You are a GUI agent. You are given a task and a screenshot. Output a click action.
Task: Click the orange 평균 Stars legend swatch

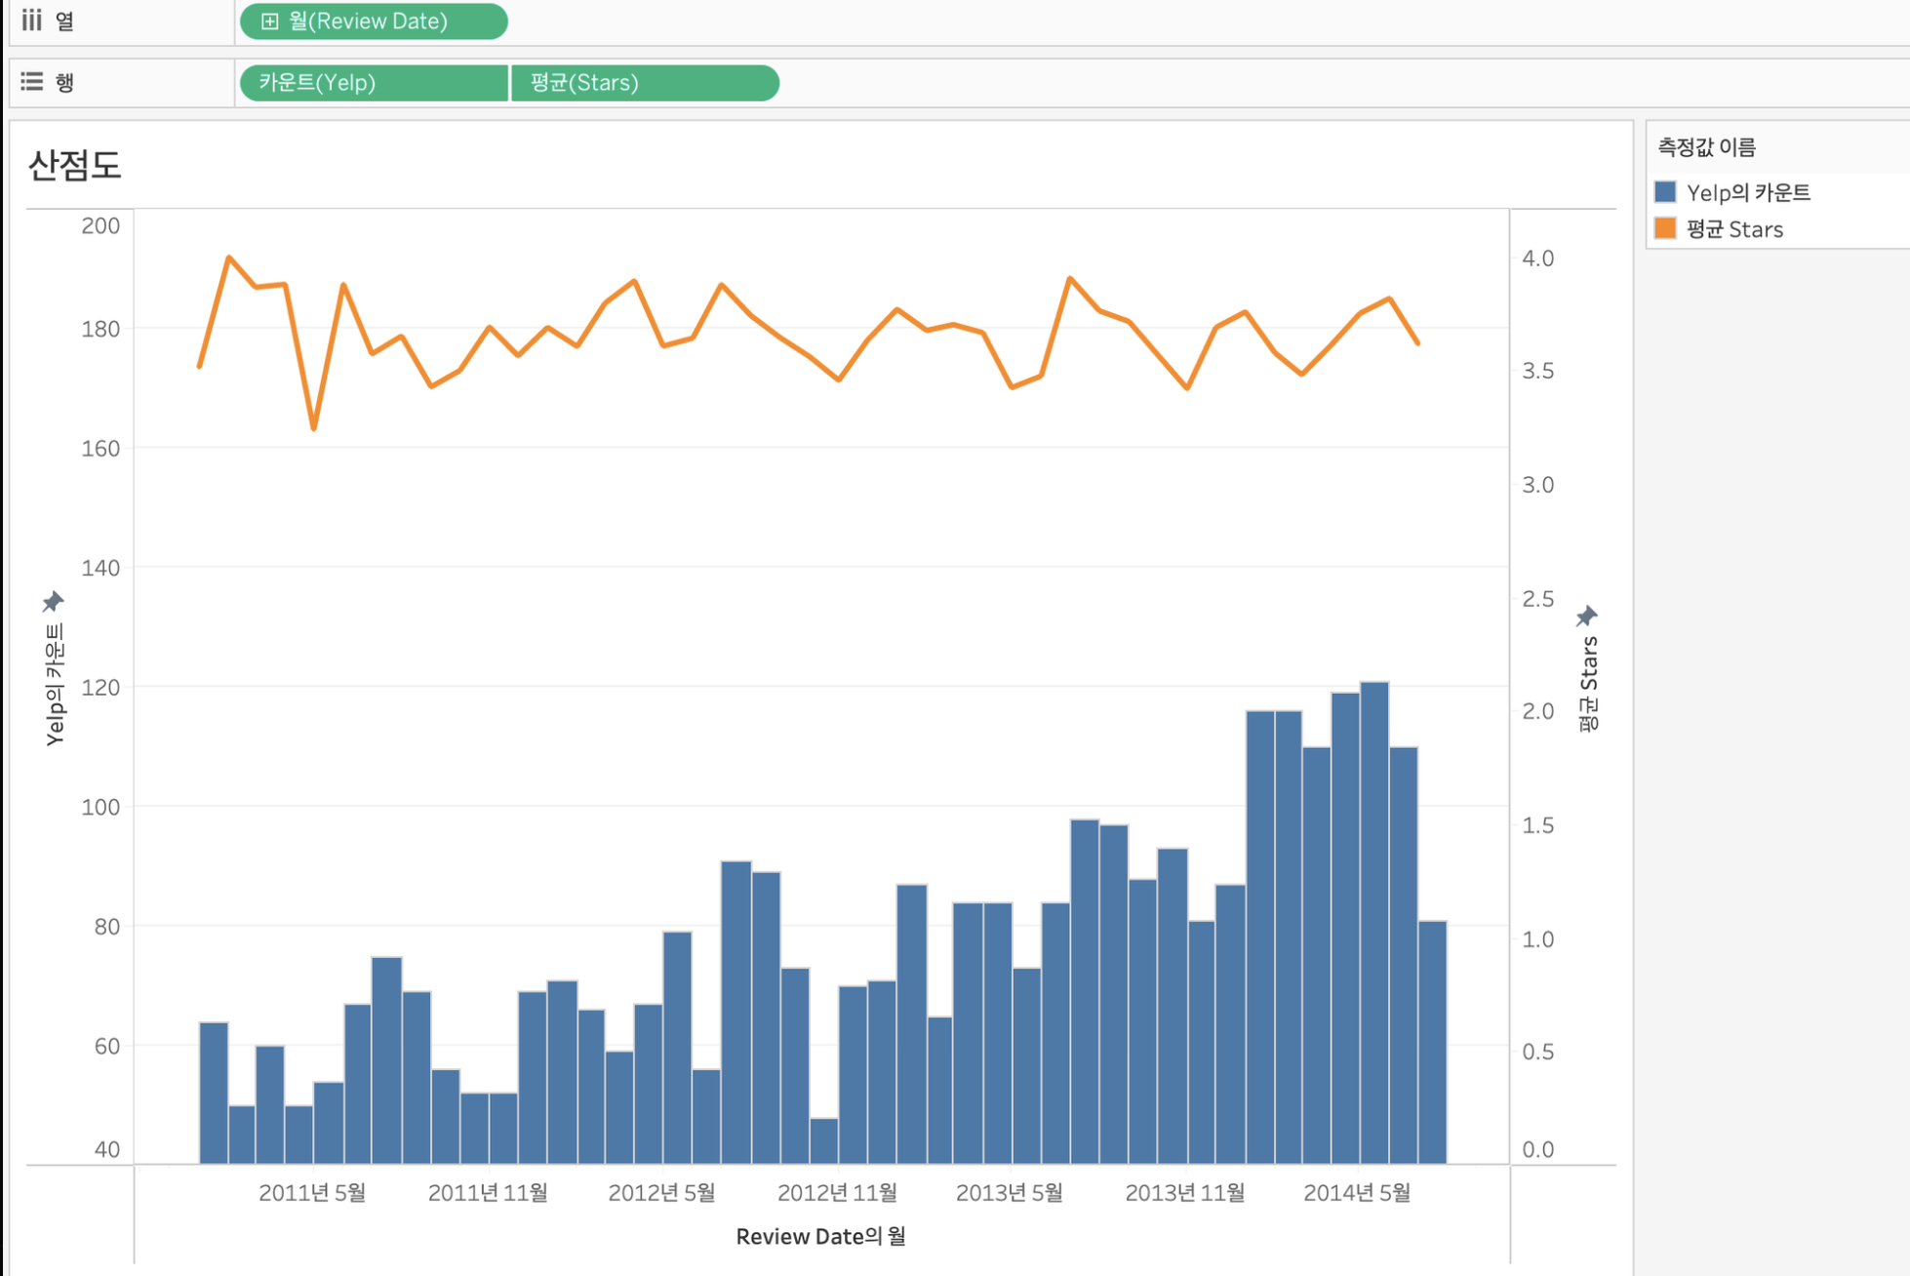tap(1666, 228)
